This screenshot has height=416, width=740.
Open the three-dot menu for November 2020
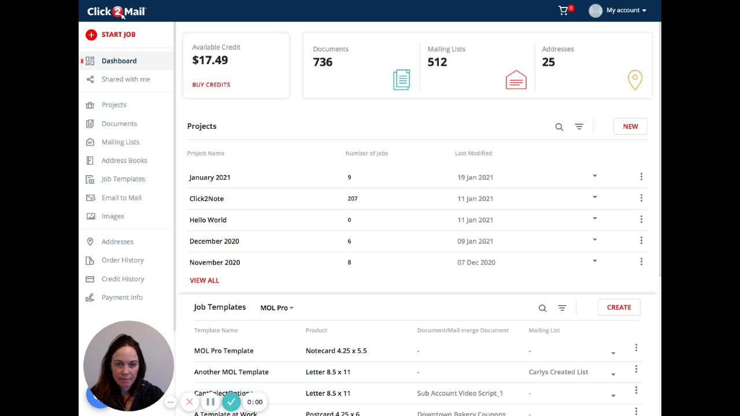click(x=641, y=262)
